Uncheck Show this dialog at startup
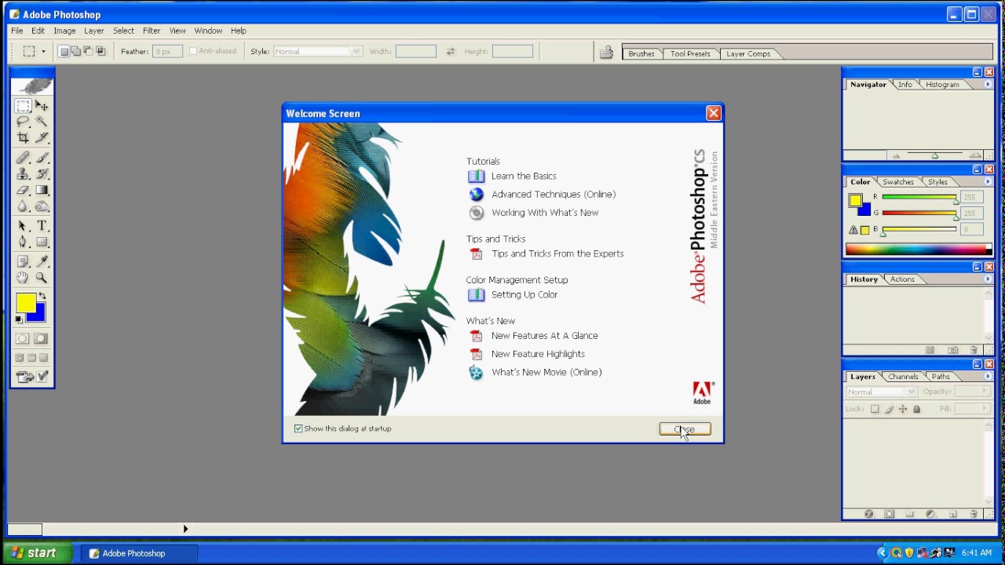Image resolution: width=1005 pixels, height=565 pixels. pyautogui.click(x=298, y=428)
